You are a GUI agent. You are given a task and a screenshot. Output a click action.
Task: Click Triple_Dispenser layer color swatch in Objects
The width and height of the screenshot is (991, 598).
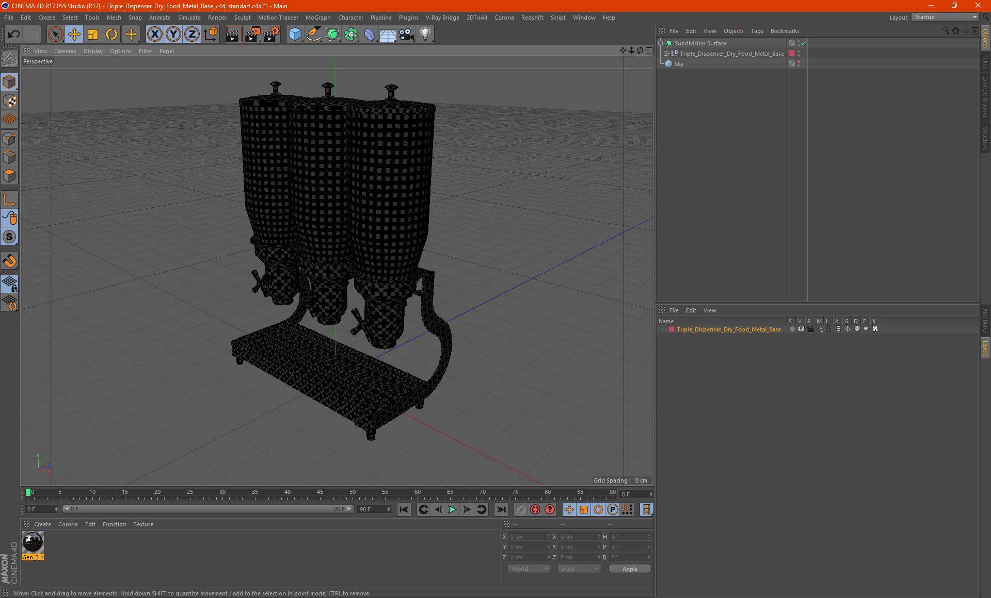(x=792, y=54)
